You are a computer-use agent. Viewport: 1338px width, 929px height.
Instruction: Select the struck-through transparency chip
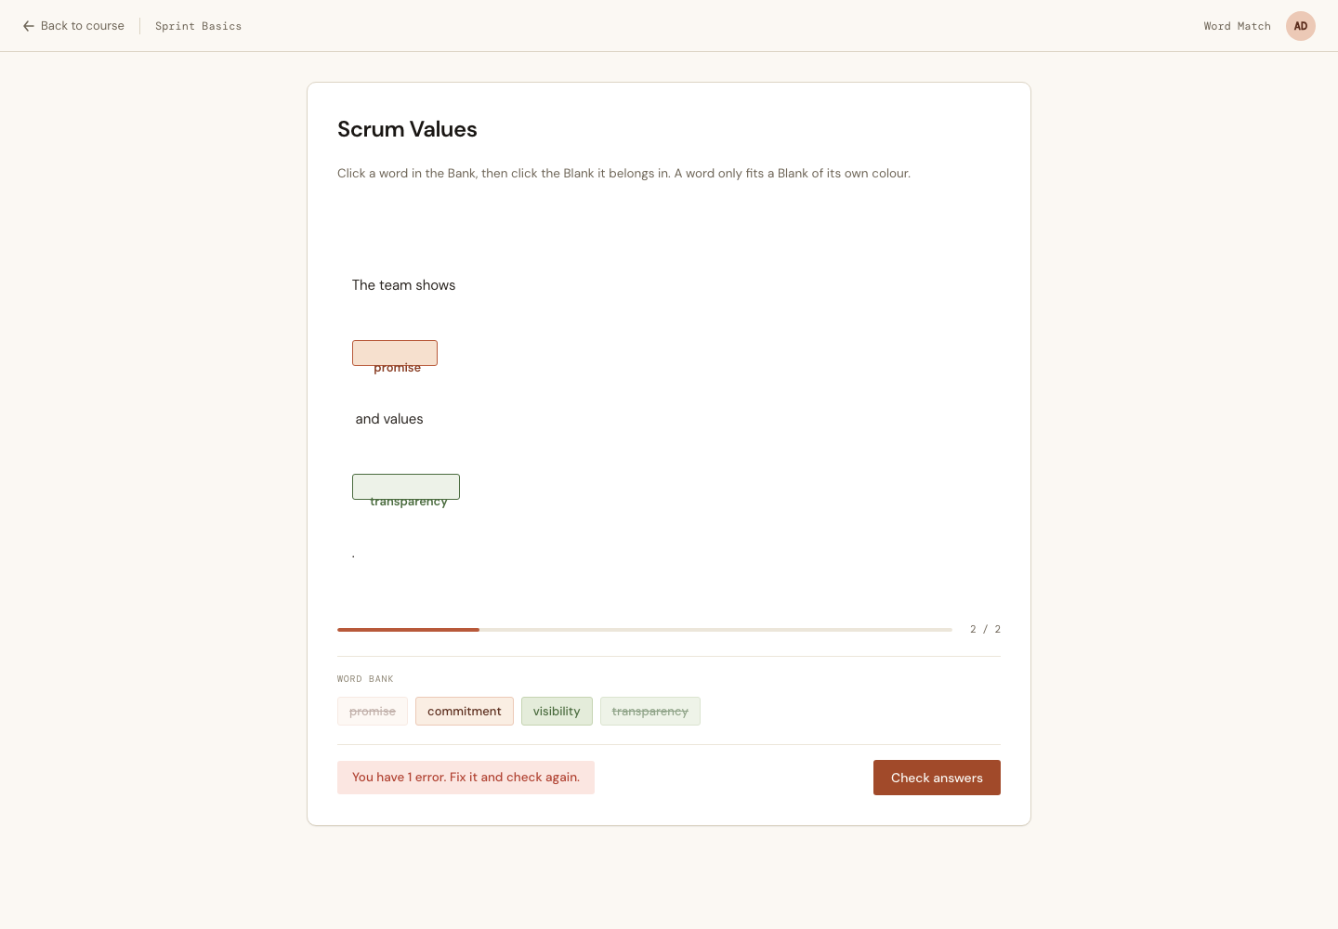650,712
